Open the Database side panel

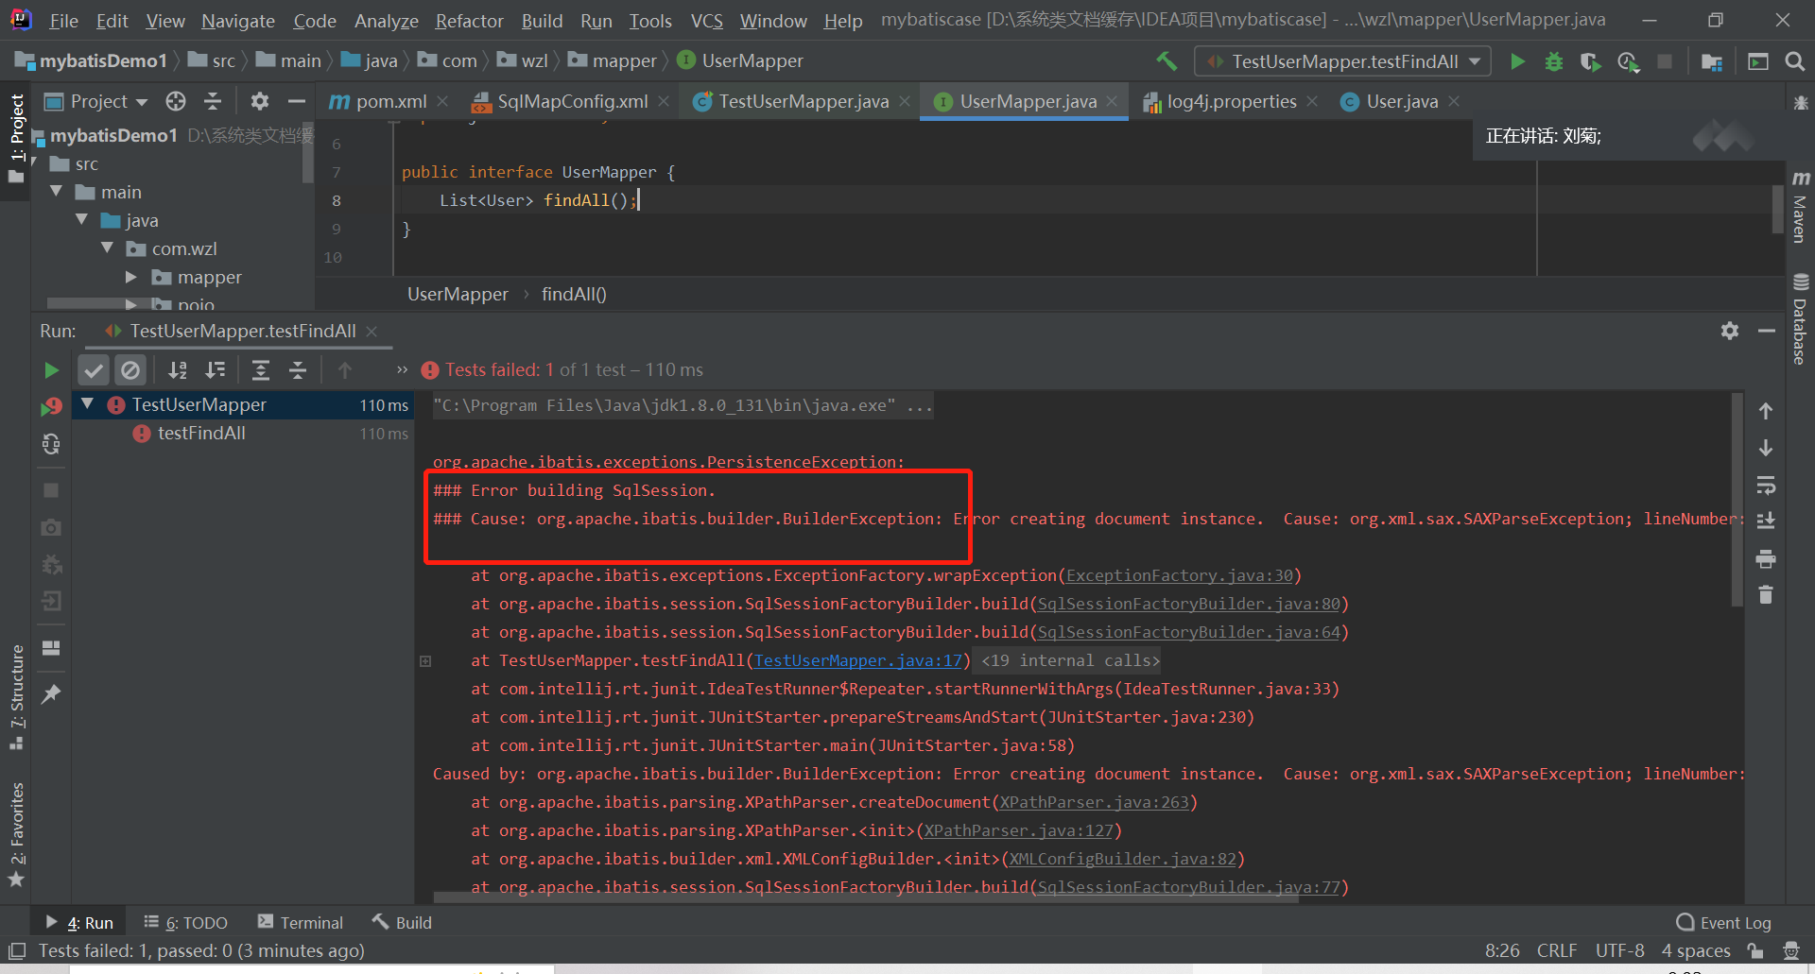pyautogui.click(x=1800, y=318)
